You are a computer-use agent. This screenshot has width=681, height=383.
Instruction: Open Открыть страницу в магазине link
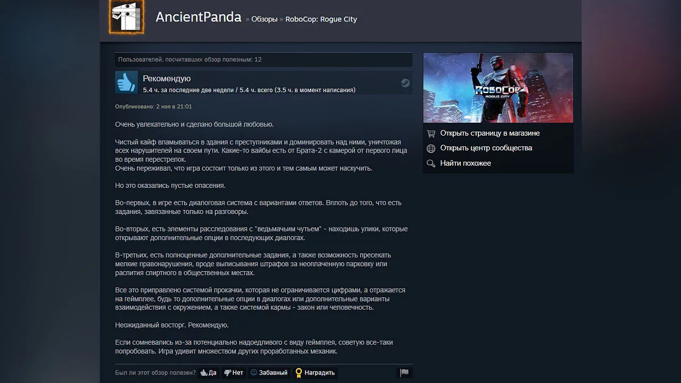coord(490,133)
